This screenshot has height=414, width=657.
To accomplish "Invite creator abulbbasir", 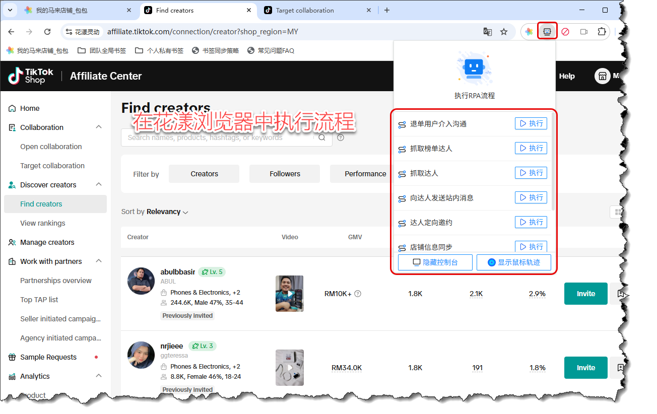I will point(586,294).
